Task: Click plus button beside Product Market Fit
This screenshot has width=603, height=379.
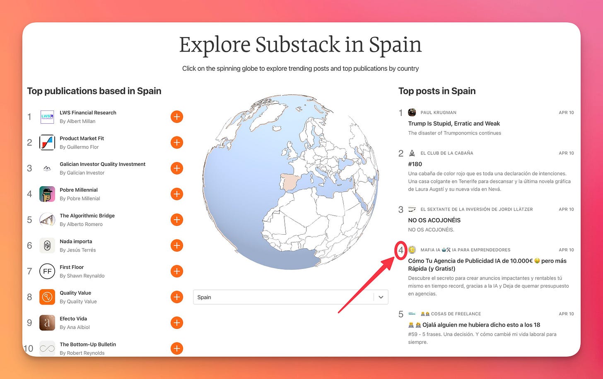Action: 177,142
